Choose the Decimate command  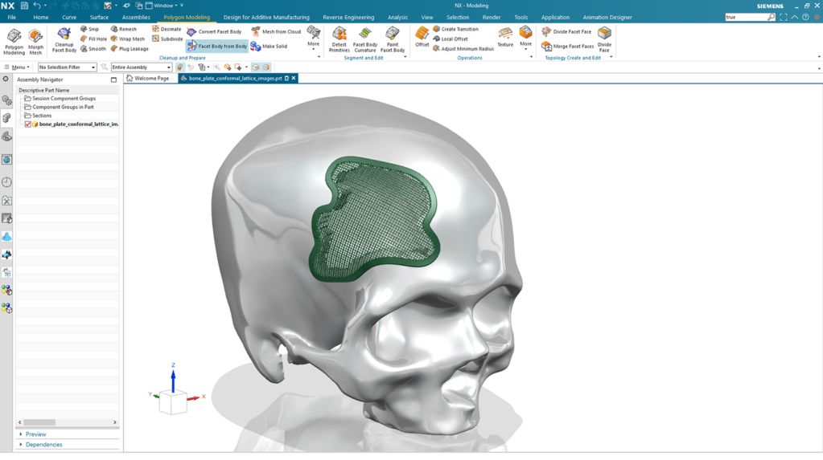click(x=167, y=29)
